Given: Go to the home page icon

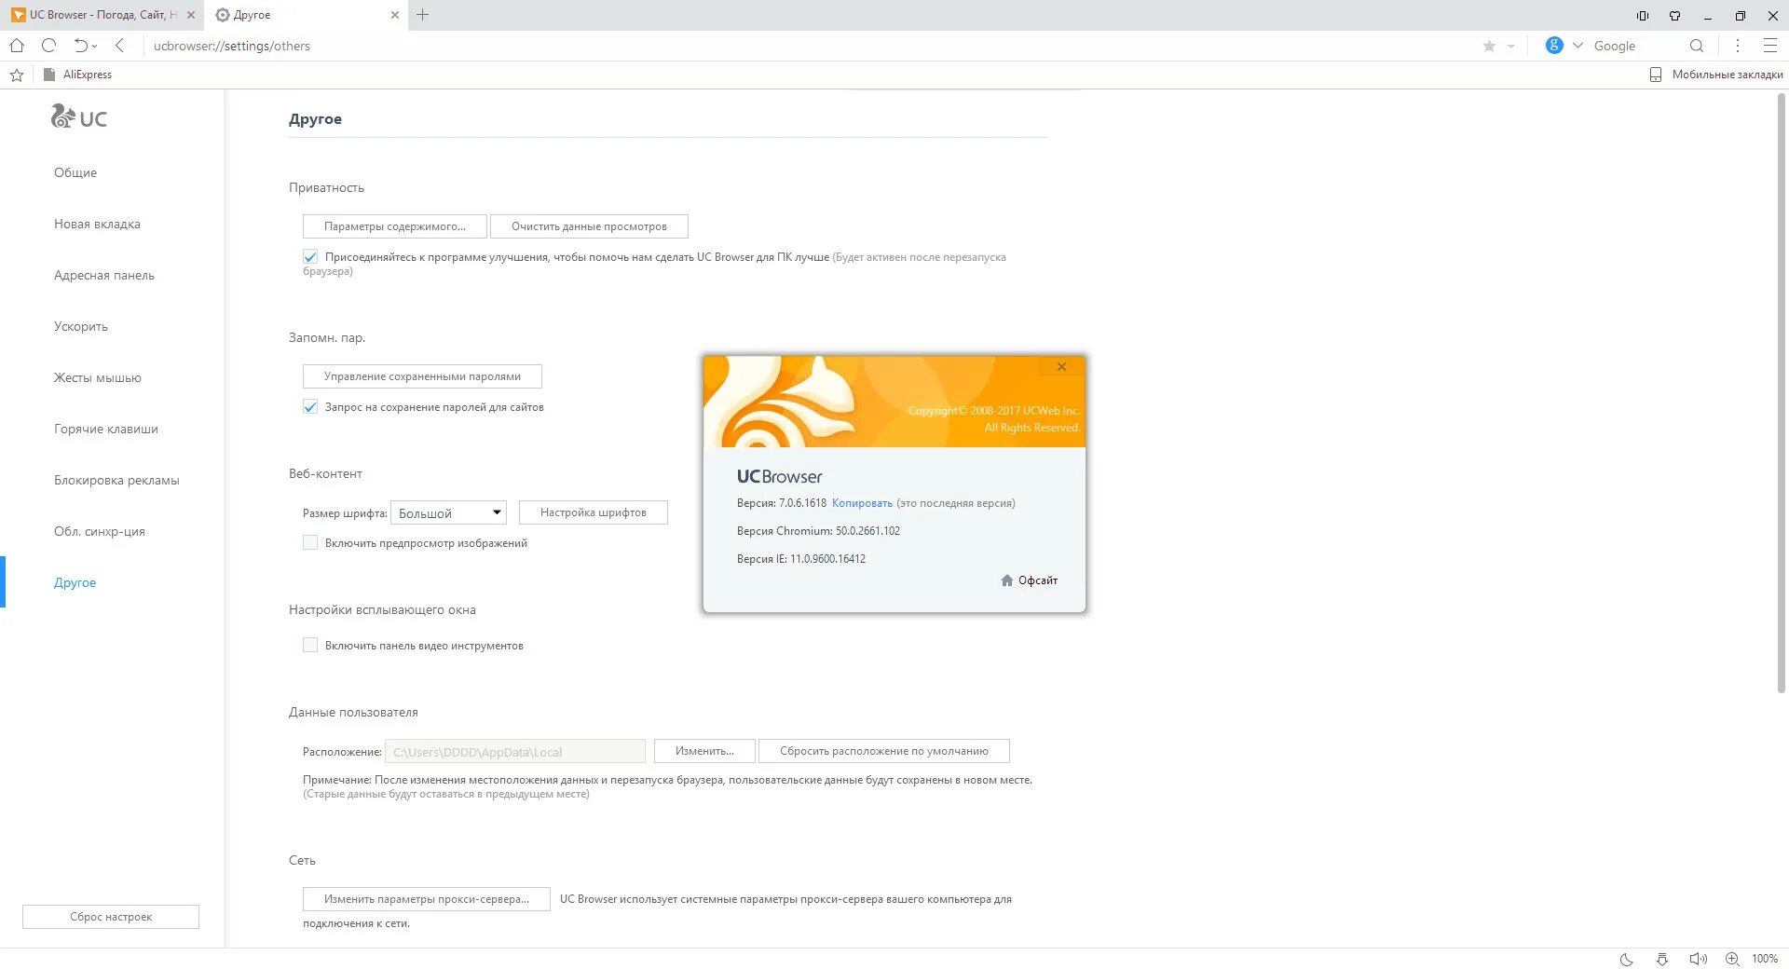Looking at the screenshot, I should pos(17,46).
